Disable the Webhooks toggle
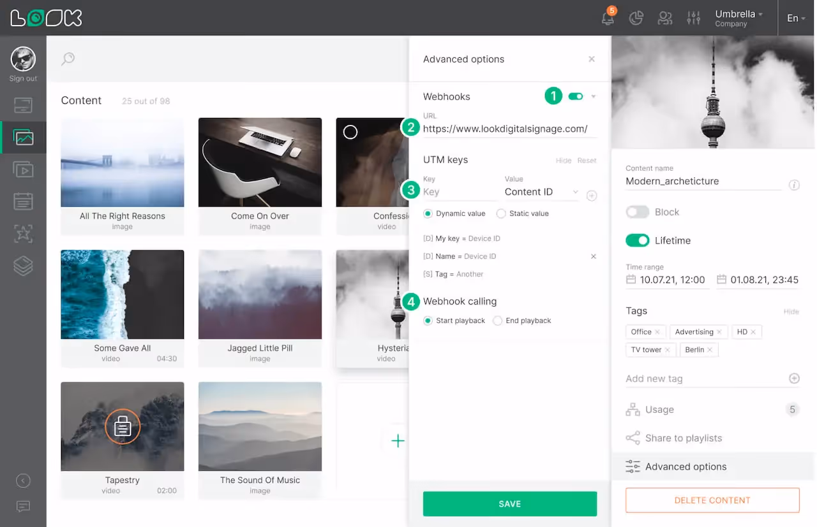 coord(575,96)
